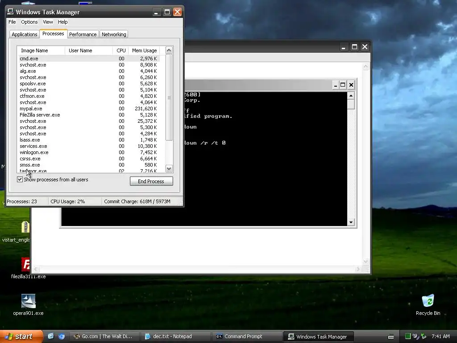Close the Command Prompt window
The height and width of the screenshot is (343, 457).
pyautogui.click(x=351, y=85)
